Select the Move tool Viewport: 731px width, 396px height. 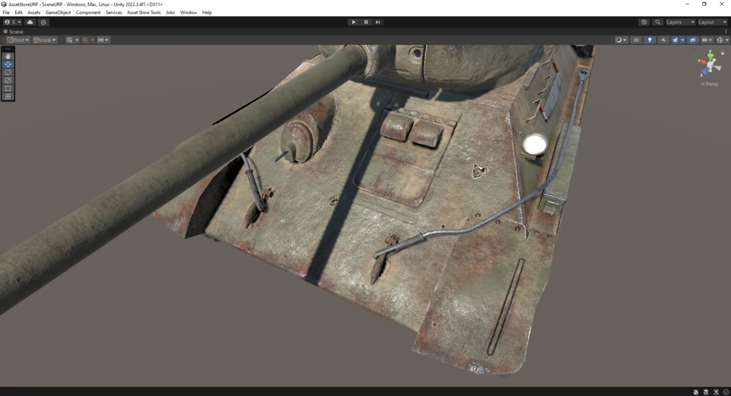coord(8,64)
